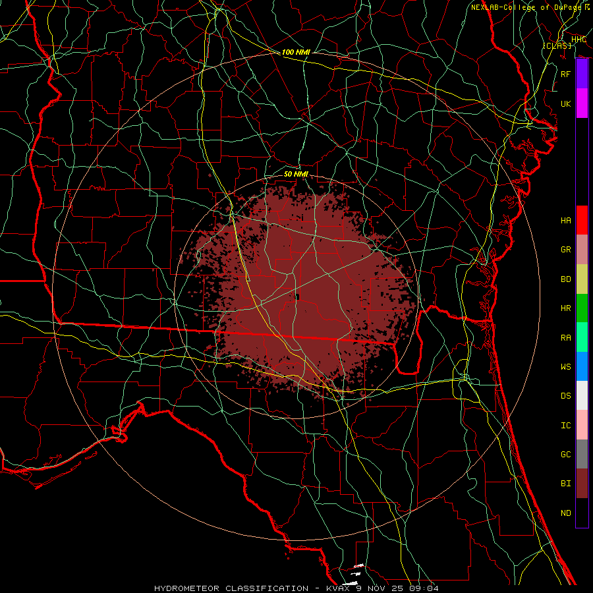Image resolution: width=593 pixels, height=593 pixels.
Task: Click the 'HHC' product code label
Action: click(x=579, y=40)
